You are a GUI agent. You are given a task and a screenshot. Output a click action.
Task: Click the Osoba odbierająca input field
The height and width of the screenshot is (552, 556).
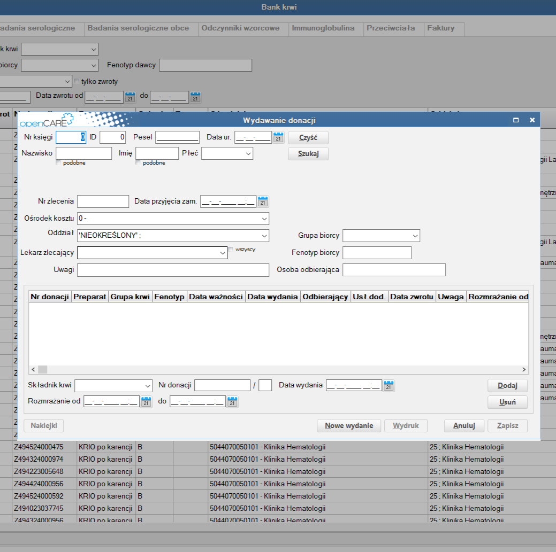point(394,270)
